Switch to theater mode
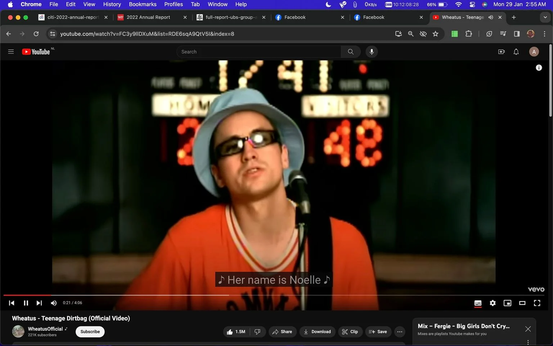The image size is (553, 346). 522,303
